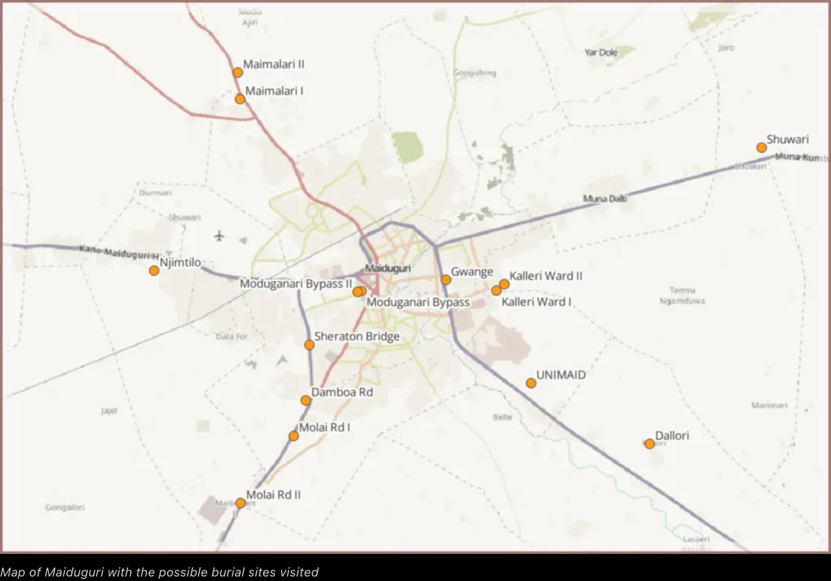Click the Joro place label
Screen dimensions: 831x581
pos(727,47)
